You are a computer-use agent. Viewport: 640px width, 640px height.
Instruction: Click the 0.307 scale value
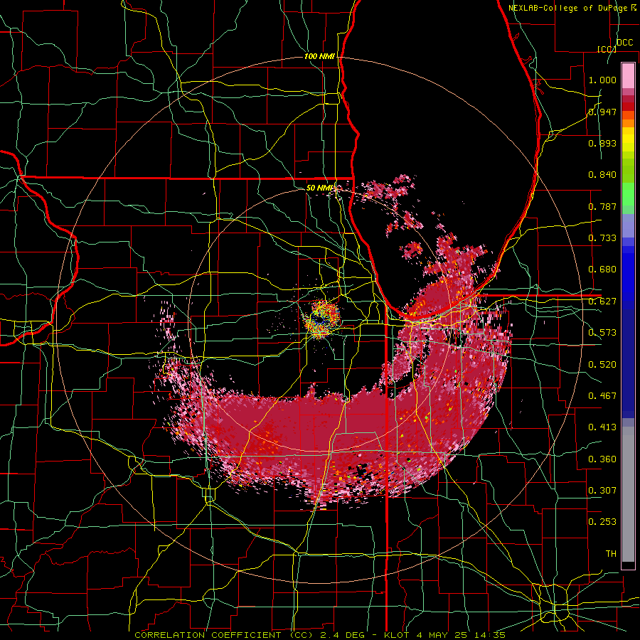602,490
